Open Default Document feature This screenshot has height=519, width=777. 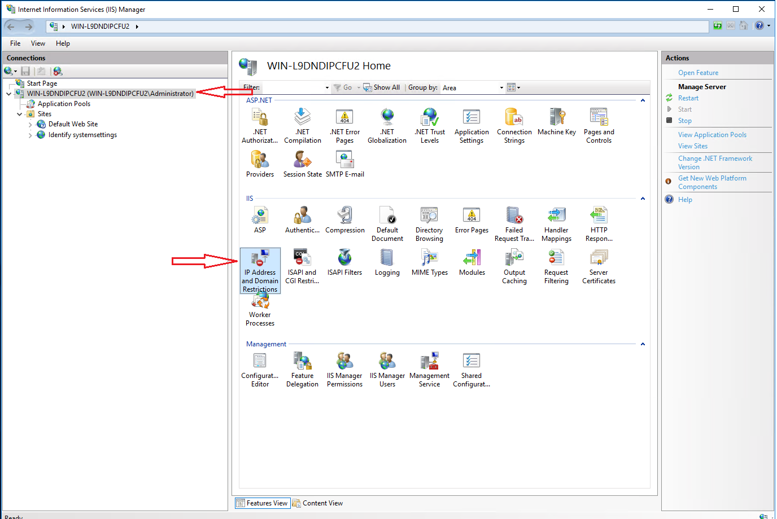tap(387, 224)
